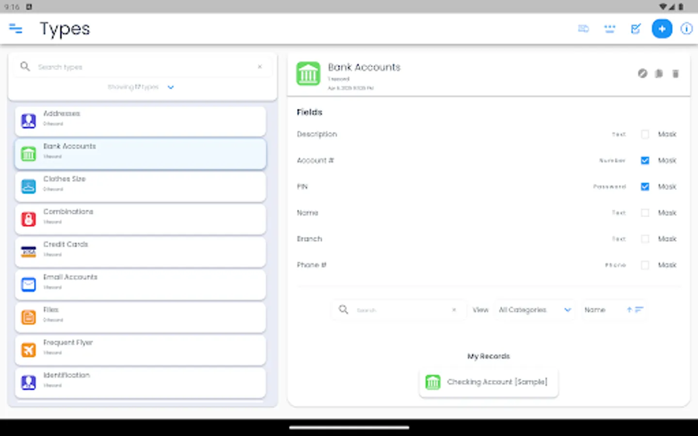Click the Credit Cards VISA icon
The height and width of the screenshot is (436, 698).
[28, 251]
